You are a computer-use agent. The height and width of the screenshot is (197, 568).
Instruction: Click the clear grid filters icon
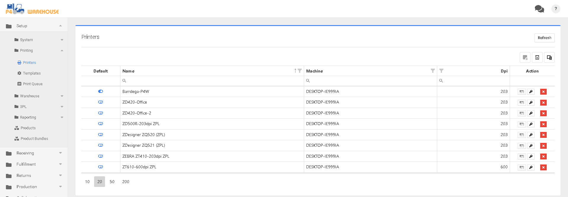click(x=525, y=57)
